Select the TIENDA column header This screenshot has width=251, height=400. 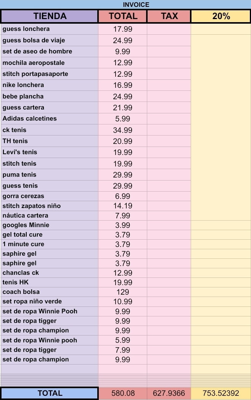pyautogui.click(x=50, y=16)
